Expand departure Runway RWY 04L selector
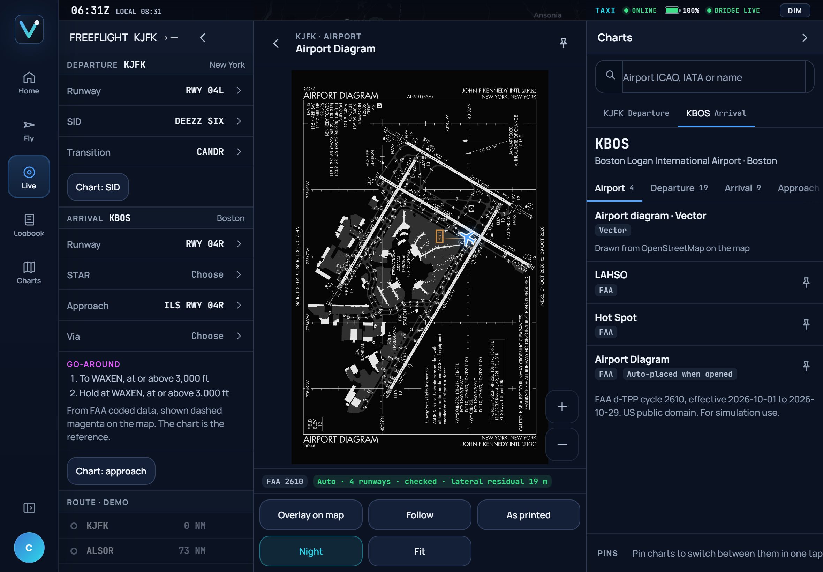Image resolution: width=823 pixels, height=572 pixels. click(x=156, y=91)
